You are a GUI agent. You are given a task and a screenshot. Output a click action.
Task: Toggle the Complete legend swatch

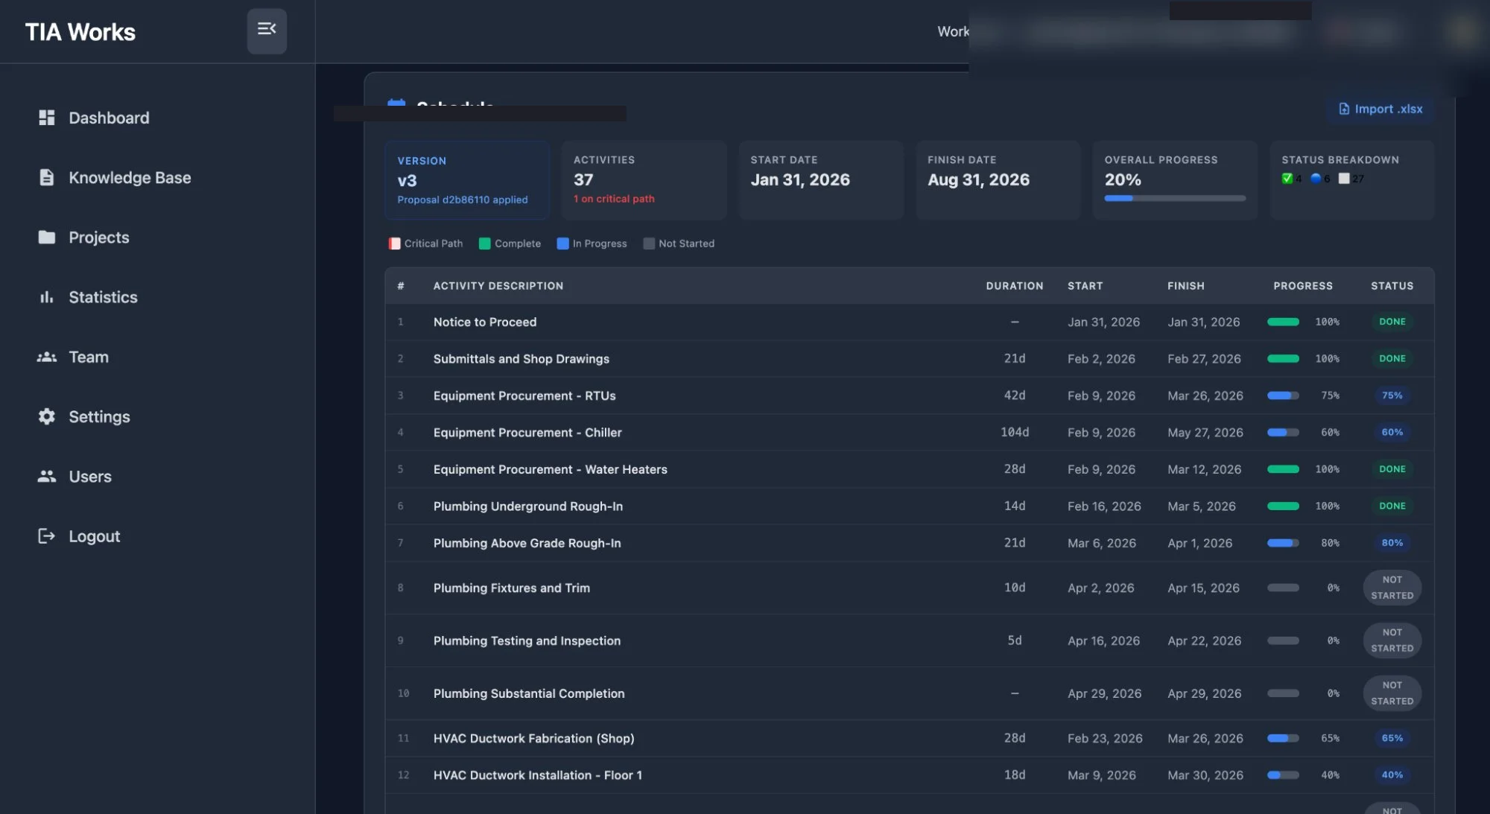click(484, 243)
